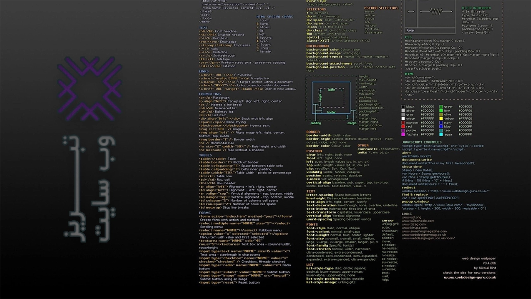This screenshot has height=299, width=531.
Task: Click the "background-attachment" property line
Action: pos(339,64)
